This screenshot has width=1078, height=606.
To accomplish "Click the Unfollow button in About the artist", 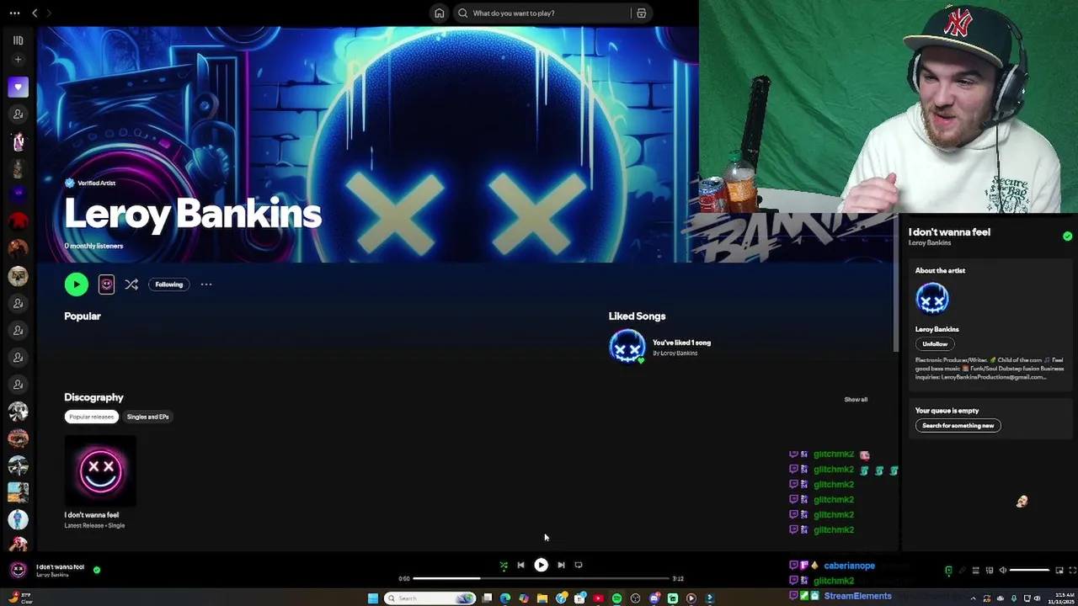I will 935,344.
